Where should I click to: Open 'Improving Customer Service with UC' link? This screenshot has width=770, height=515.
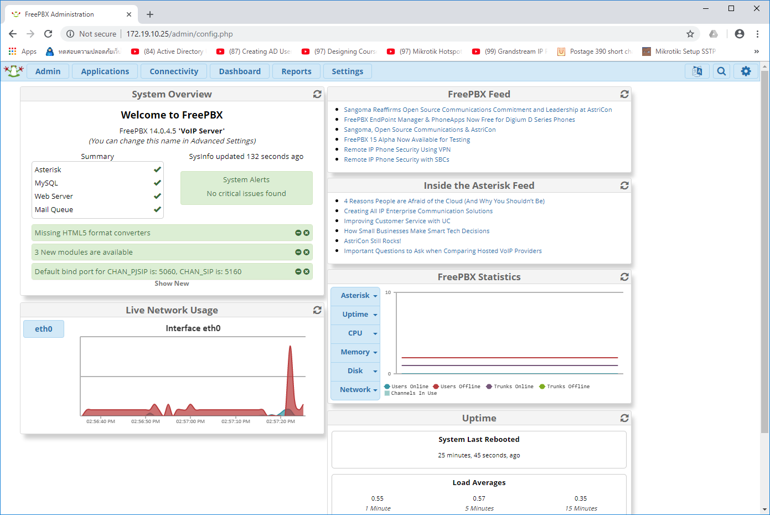coord(397,221)
